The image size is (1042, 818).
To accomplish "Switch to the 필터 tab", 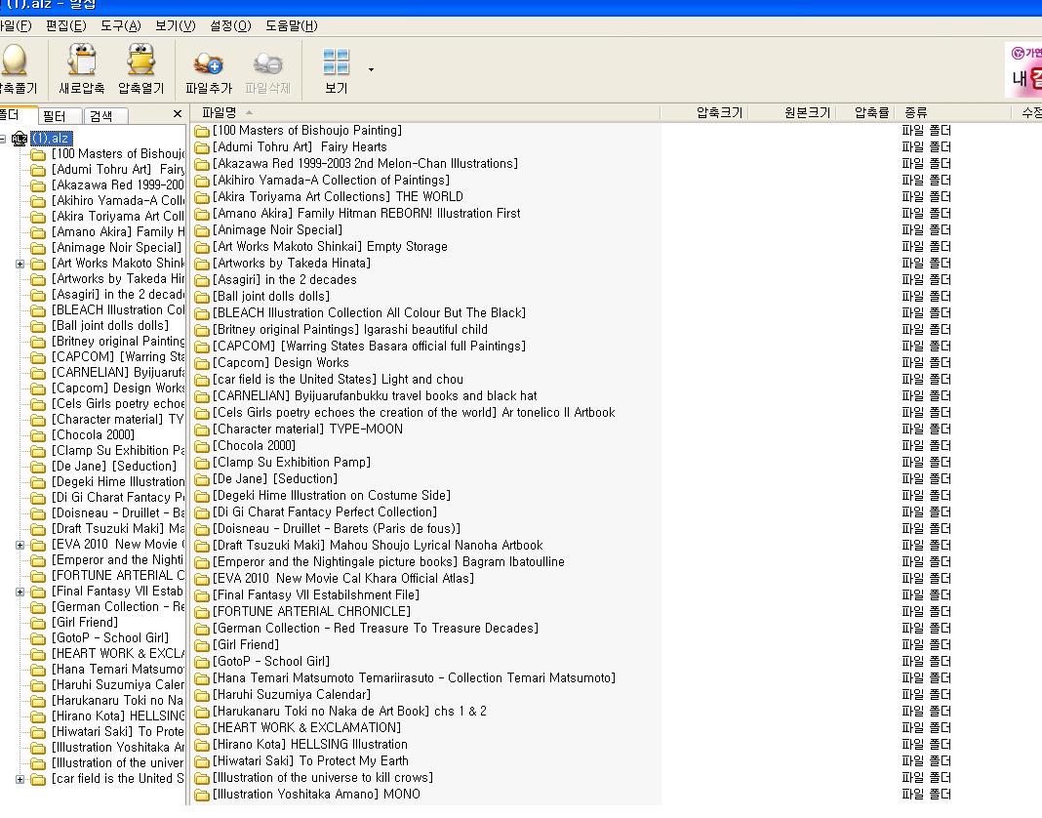I will click(55, 116).
